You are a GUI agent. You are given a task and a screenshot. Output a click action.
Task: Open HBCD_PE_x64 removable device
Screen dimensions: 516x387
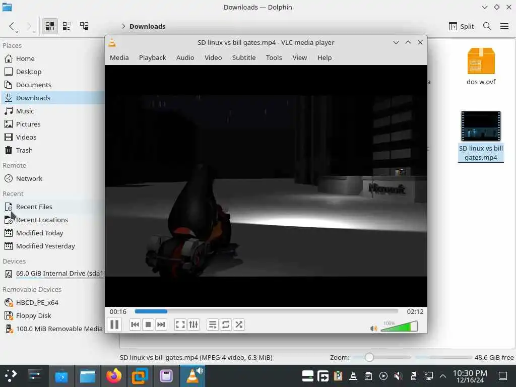(52, 303)
